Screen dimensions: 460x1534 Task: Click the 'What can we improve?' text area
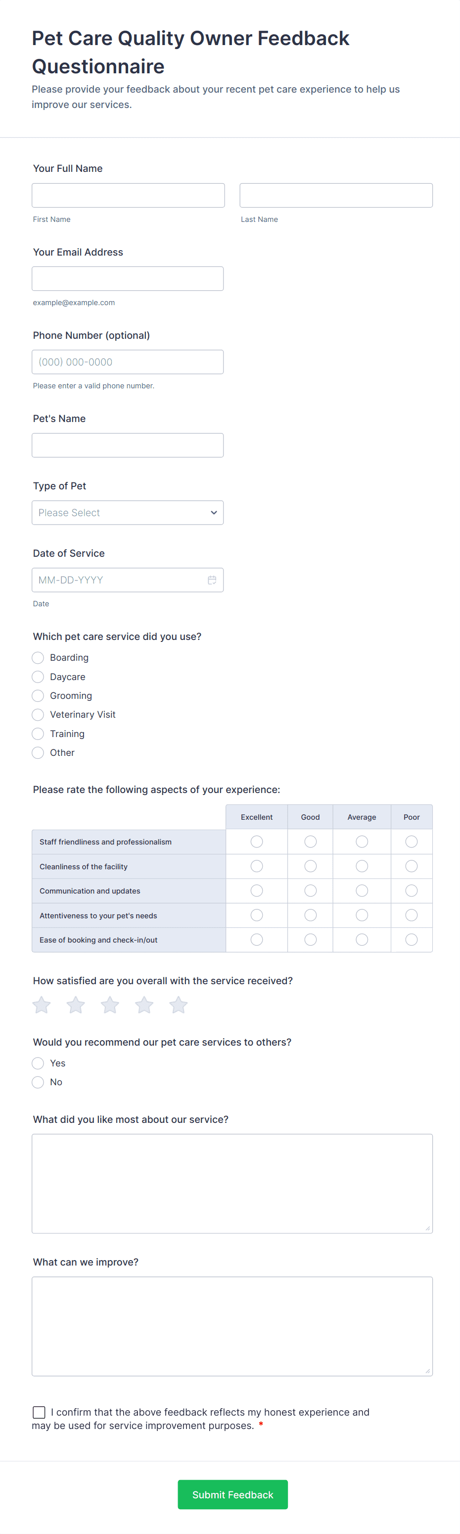232,1326
